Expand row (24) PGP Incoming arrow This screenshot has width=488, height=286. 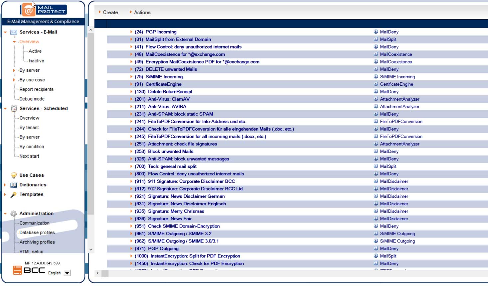pyautogui.click(x=131, y=32)
